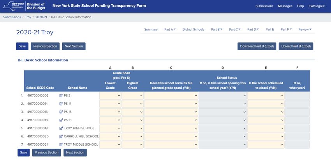The width and height of the screenshot is (331, 160).
Task: Open the Help page
Action: (x=300, y=6)
